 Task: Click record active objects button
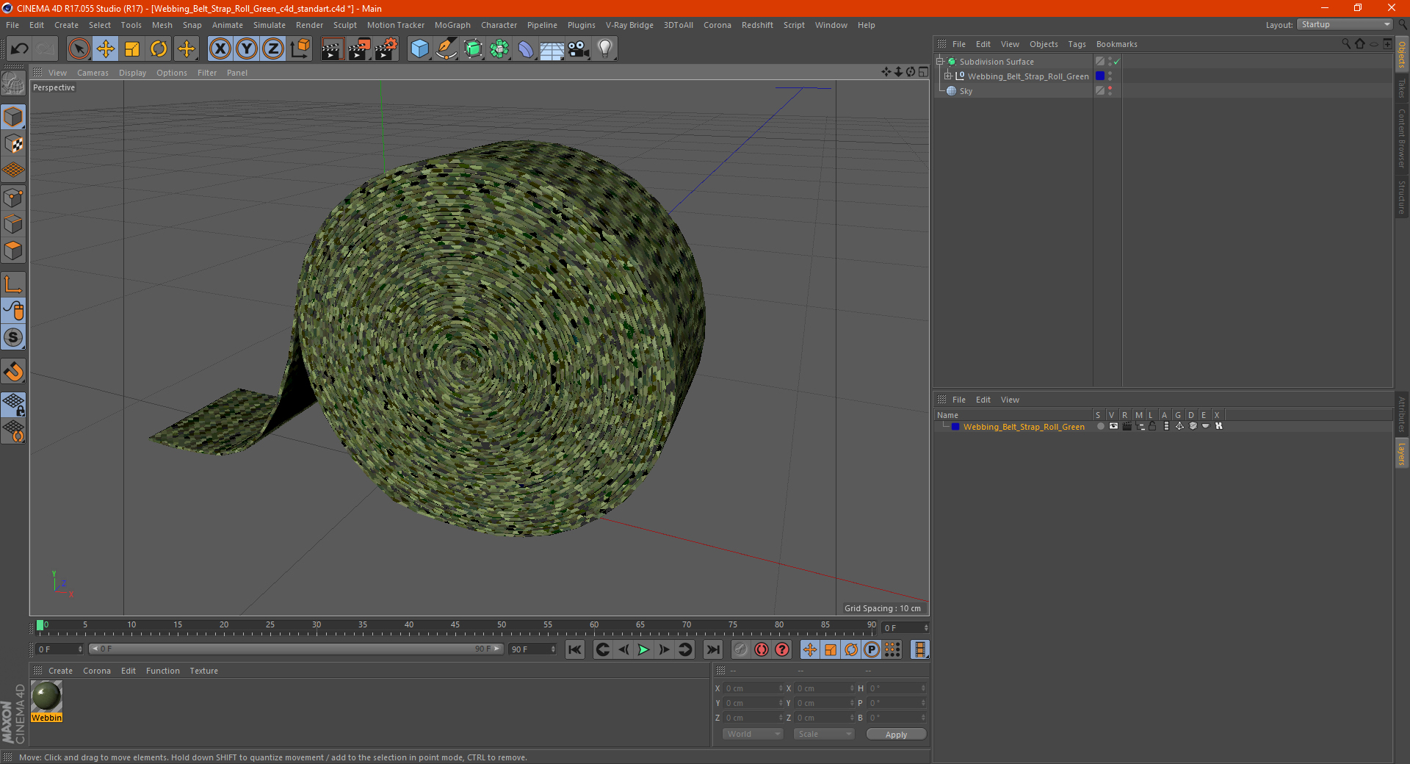[x=741, y=649]
